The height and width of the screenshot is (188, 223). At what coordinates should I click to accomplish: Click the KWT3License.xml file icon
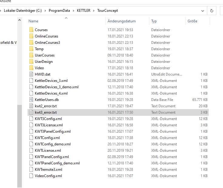point(31,125)
